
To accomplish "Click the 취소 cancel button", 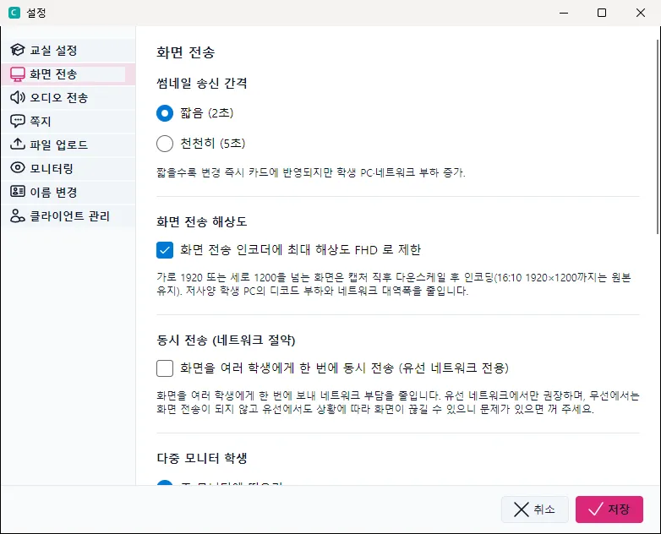I will [x=534, y=509].
